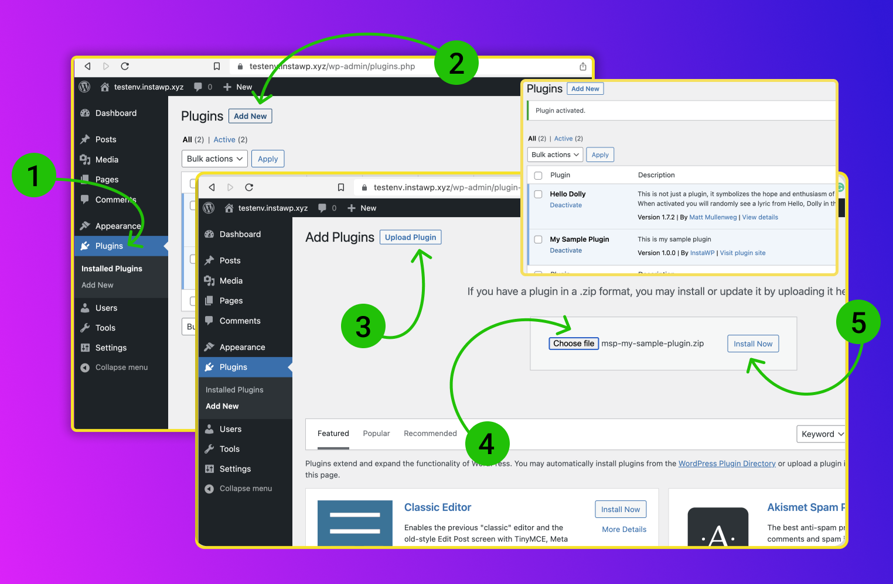Switch to the Featured tab
The width and height of the screenshot is (893, 584).
point(333,434)
